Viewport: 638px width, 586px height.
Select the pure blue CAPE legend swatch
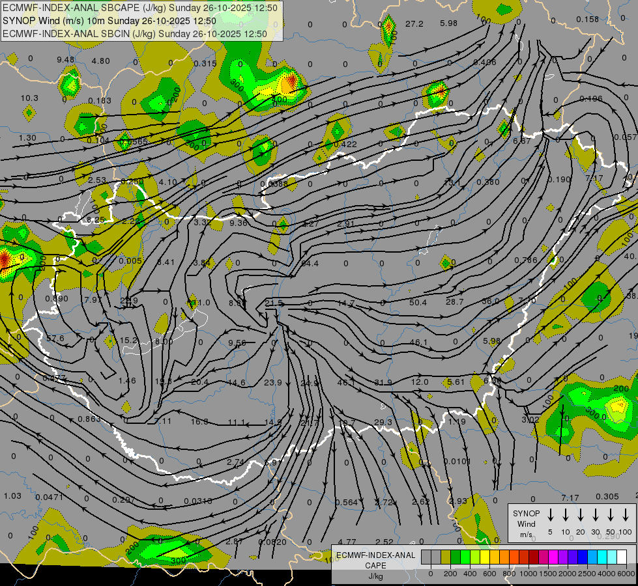pos(583,557)
